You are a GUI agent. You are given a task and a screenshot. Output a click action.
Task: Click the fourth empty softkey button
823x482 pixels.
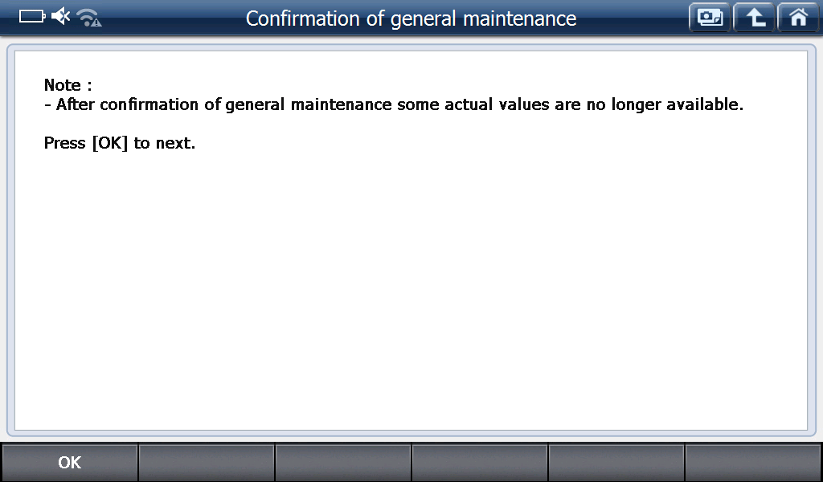pyautogui.click(x=480, y=463)
